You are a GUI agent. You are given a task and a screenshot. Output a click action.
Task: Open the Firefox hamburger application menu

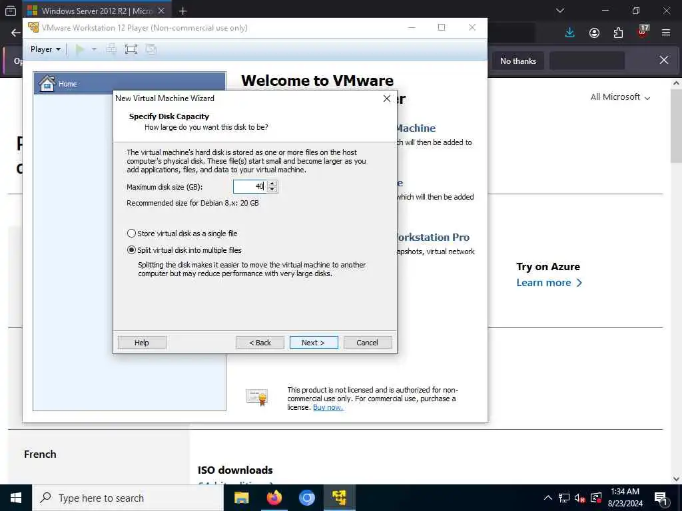(666, 33)
